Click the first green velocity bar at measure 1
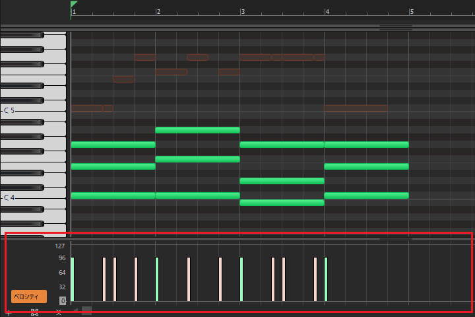Image resolution: width=475 pixels, height=317 pixels. pos(73,279)
